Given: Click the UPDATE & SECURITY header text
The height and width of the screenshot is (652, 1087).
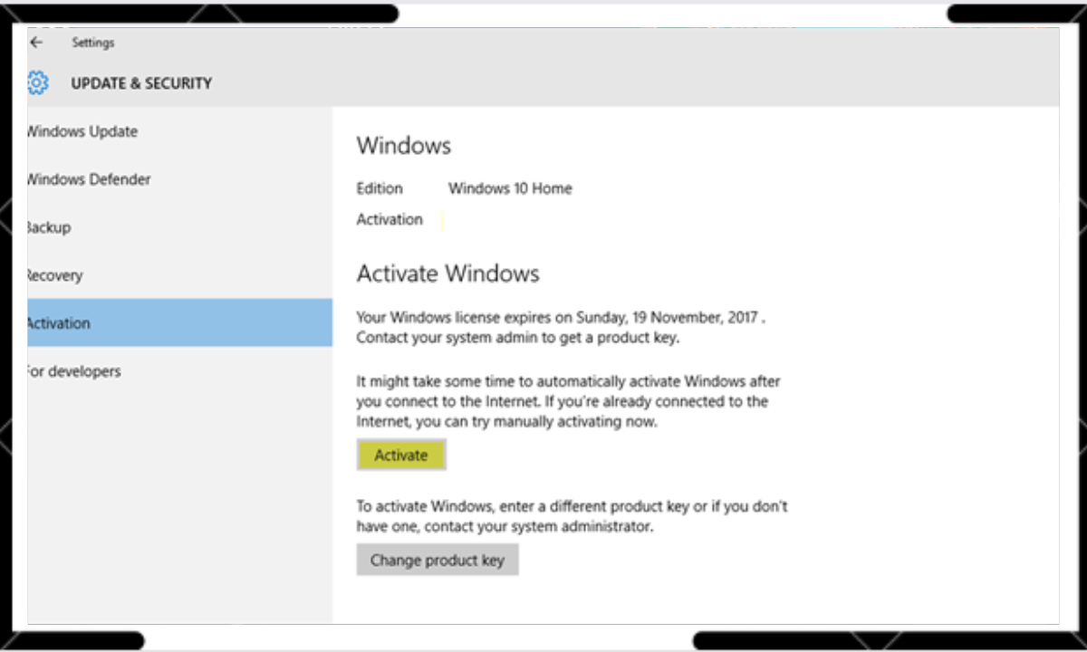Looking at the screenshot, I should coord(141,83).
